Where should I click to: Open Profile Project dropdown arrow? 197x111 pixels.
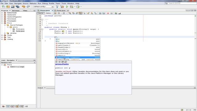click(x=81, y=7)
